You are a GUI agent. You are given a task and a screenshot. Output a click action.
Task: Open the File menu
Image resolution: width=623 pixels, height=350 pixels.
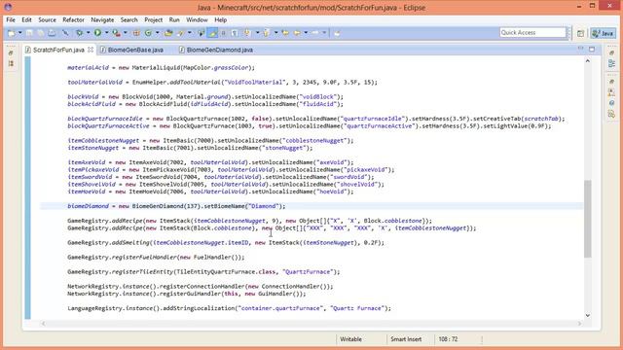click(x=11, y=19)
